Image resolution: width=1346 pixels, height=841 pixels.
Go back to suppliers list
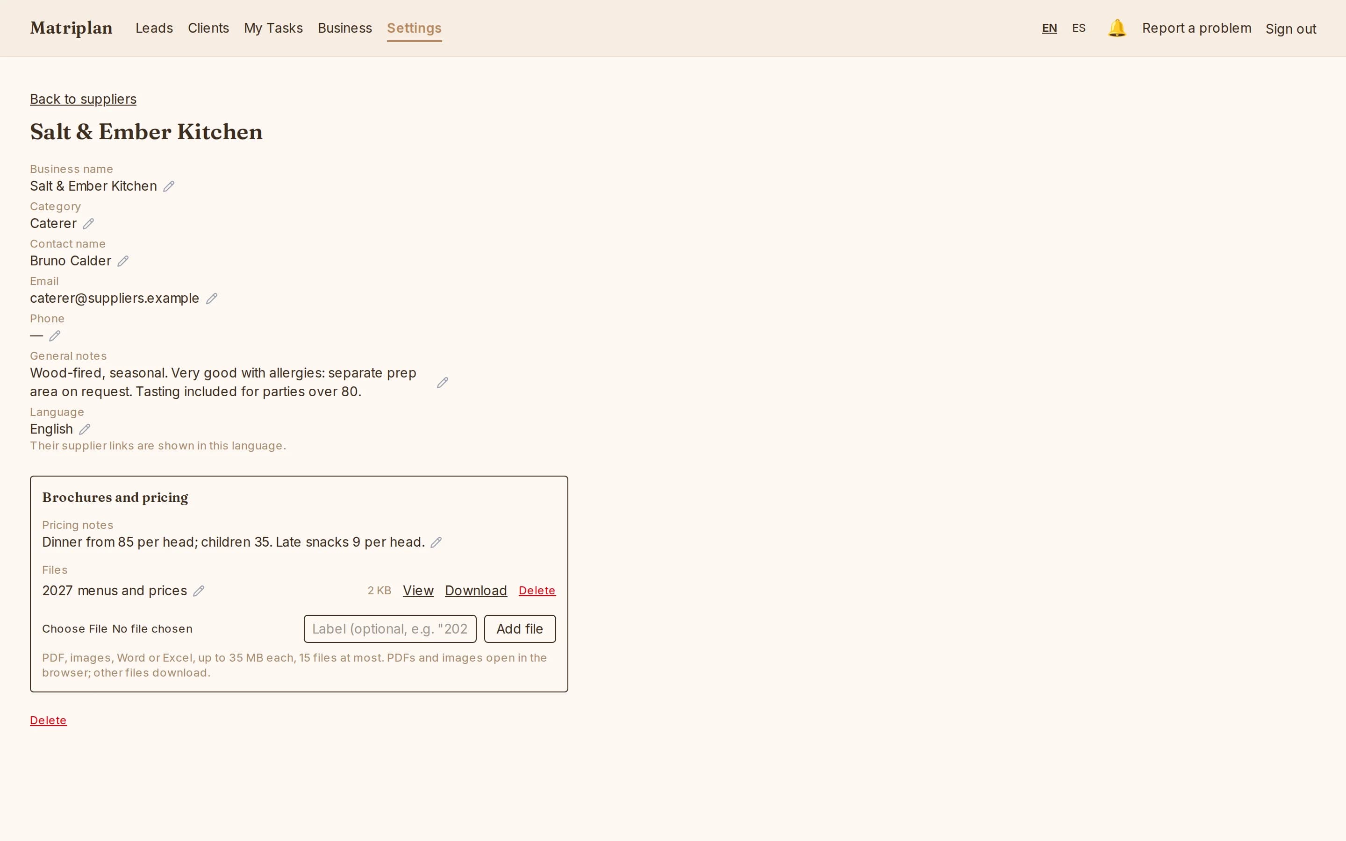coord(83,99)
